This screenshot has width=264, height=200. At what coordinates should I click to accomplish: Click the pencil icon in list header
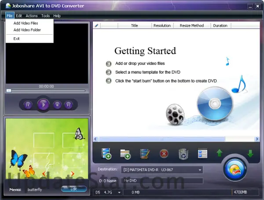97,25
